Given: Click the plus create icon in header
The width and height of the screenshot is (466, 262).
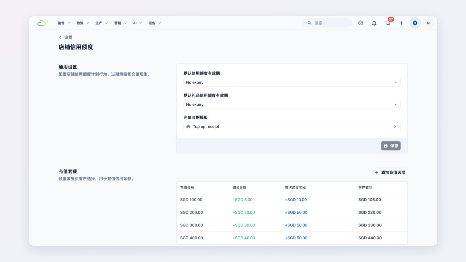Looking at the screenshot, I should click(401, 23).
